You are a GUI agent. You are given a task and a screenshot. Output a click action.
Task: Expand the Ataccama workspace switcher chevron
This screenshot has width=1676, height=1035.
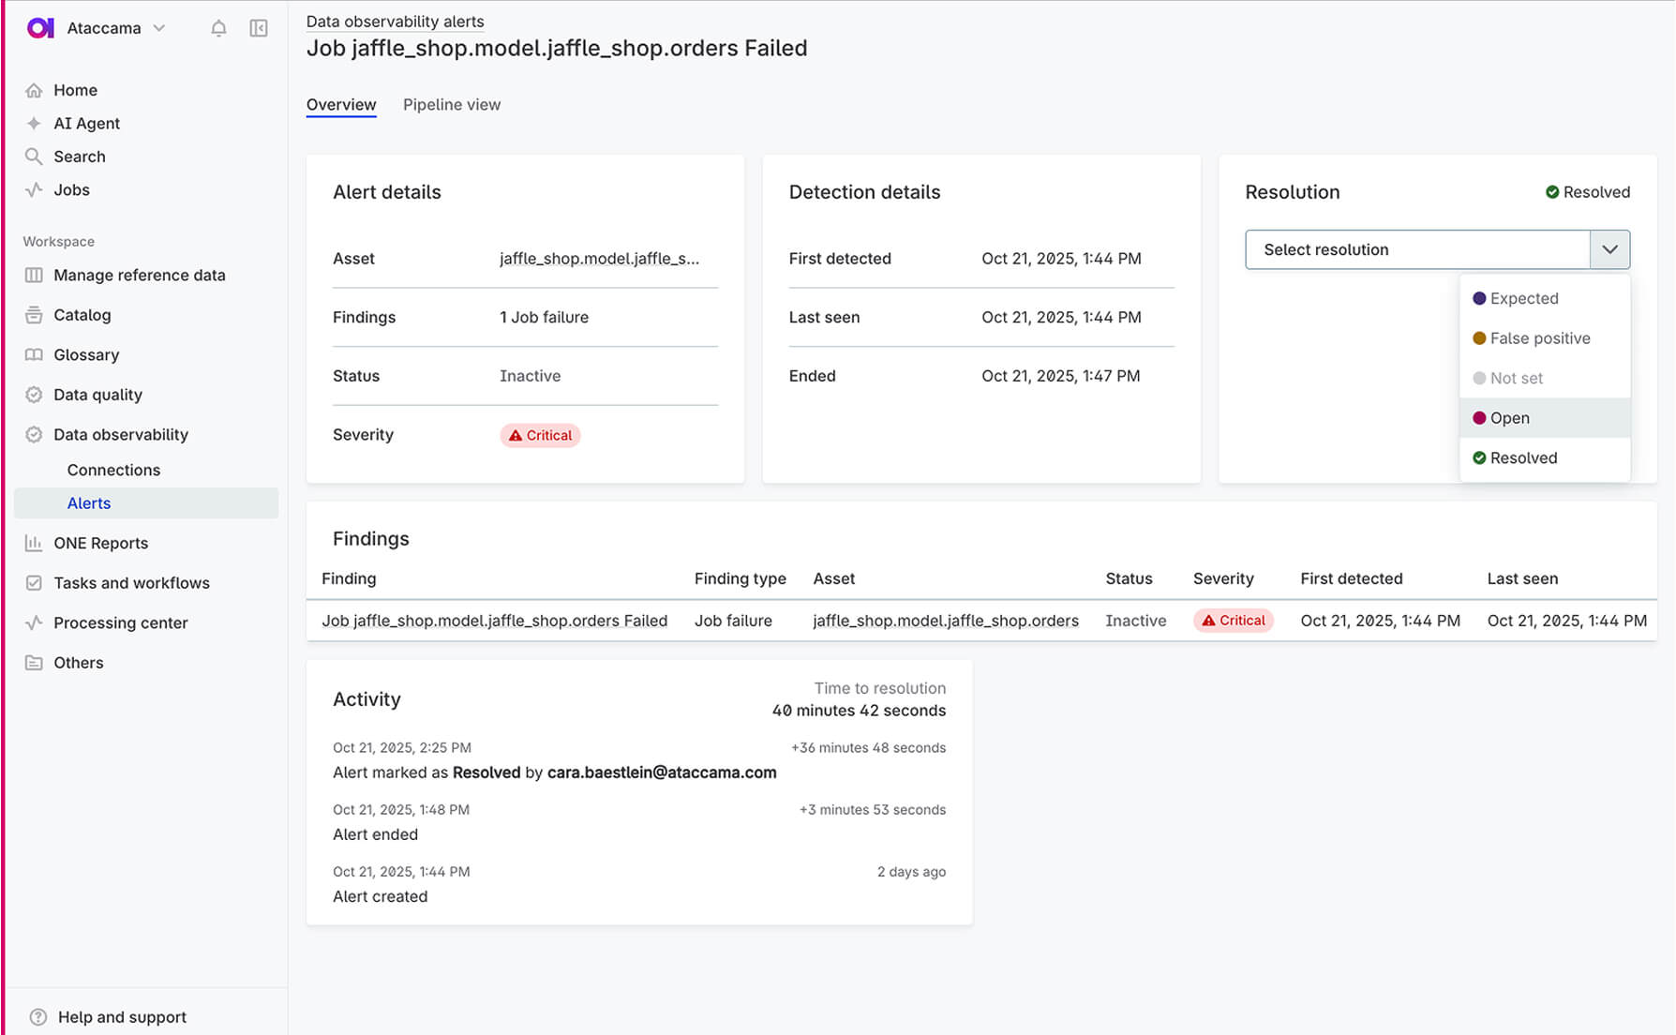tap(159, 28)
